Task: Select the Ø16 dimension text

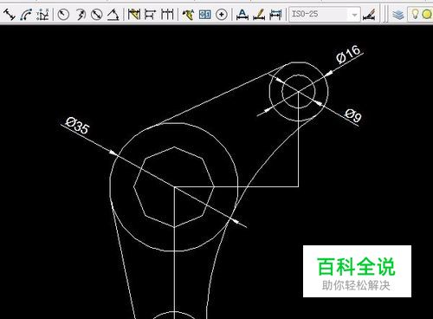Action: pyautogui.click(x=348, y=54)
